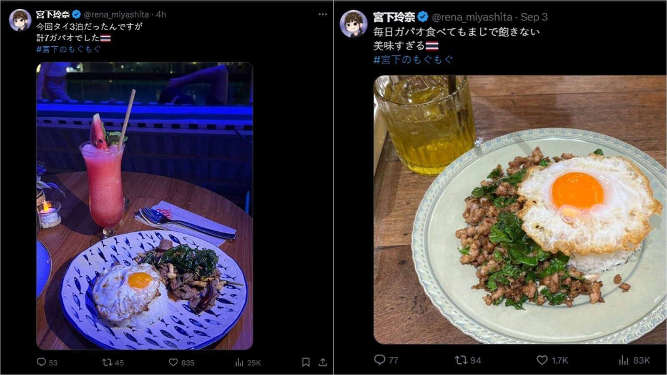The width and height of the screenshot is (667, 375).
Task: Enlarge the watermelon drink and gapao photo
Action: 144,206
